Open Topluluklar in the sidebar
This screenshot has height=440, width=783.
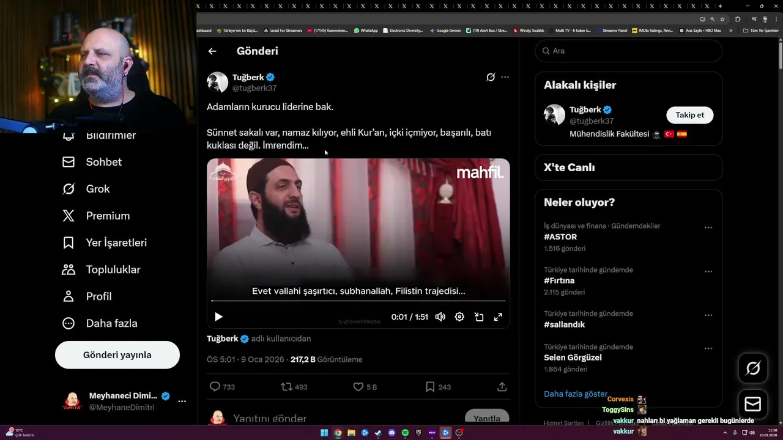[x=102, y=269]
